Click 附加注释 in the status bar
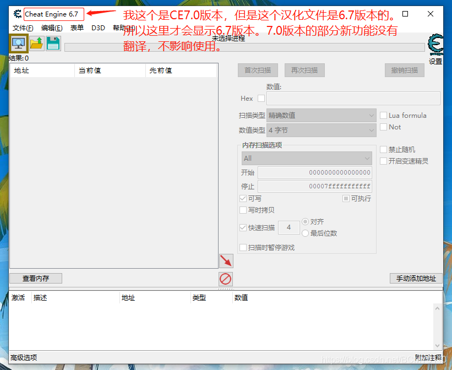Viewport: 452px width, 370px height. coord(428,357)
